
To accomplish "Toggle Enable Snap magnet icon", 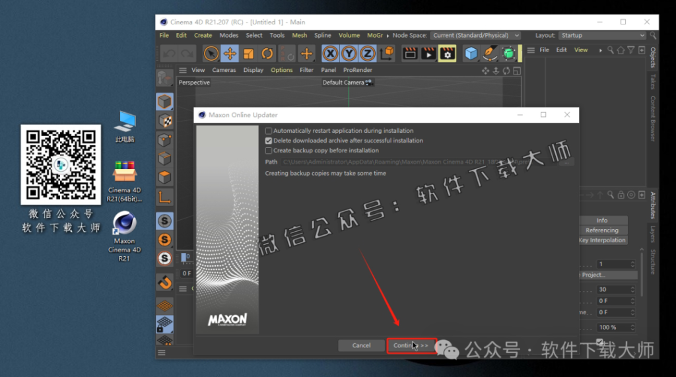I will 164,283.
